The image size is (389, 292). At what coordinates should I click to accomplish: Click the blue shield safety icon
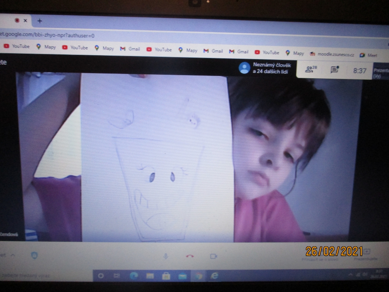[35, 255]
